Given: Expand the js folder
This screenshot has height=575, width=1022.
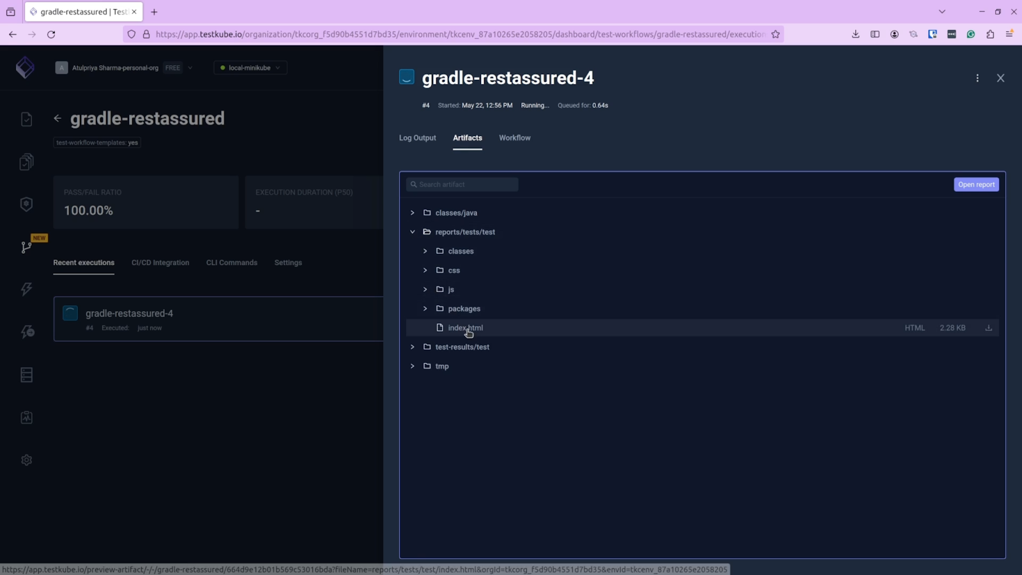Looking at the screenshot, I should pyautogui.click(x=425, y=289).
